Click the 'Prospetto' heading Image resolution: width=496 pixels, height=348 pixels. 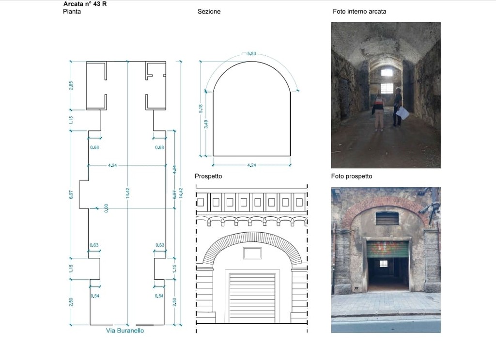(x=208, y=176)
